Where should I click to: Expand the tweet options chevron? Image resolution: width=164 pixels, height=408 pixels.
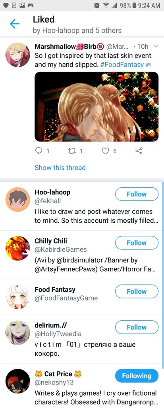[x=156, y=46]
